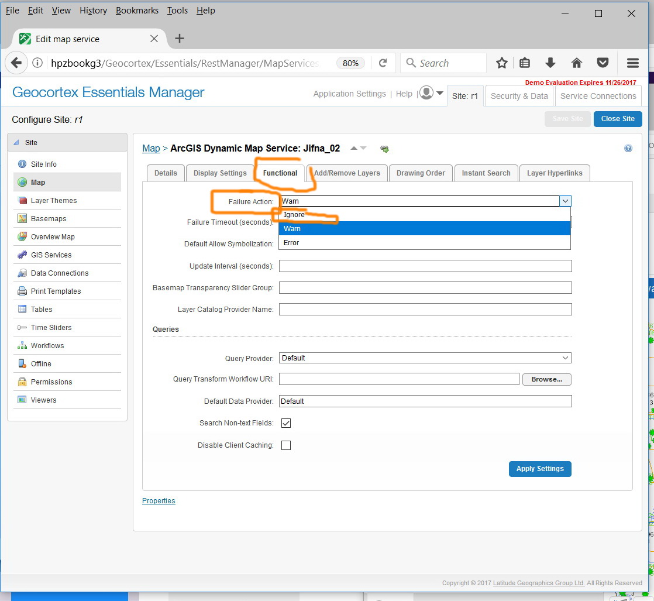Open the browser downloads arrow icon

(550, 63)
